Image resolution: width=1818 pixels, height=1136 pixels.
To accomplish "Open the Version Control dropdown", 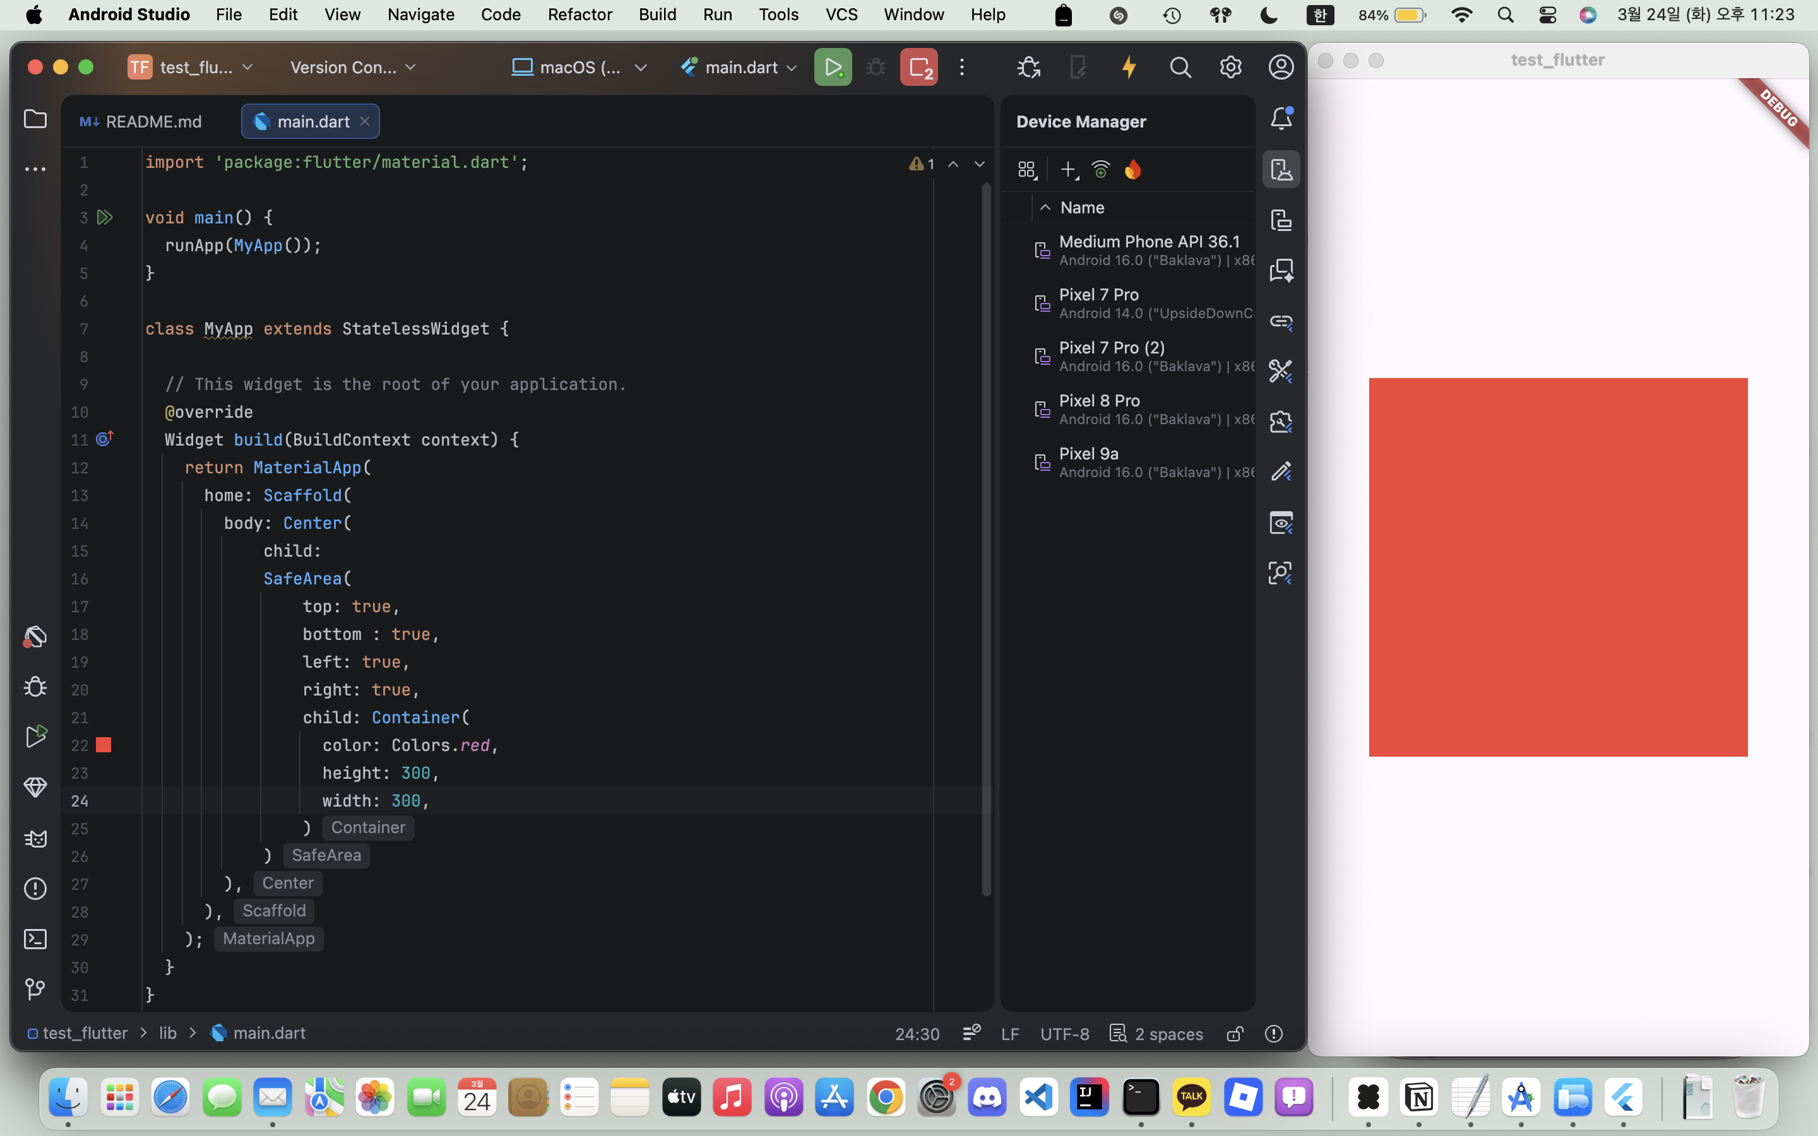I will [353, 68].
